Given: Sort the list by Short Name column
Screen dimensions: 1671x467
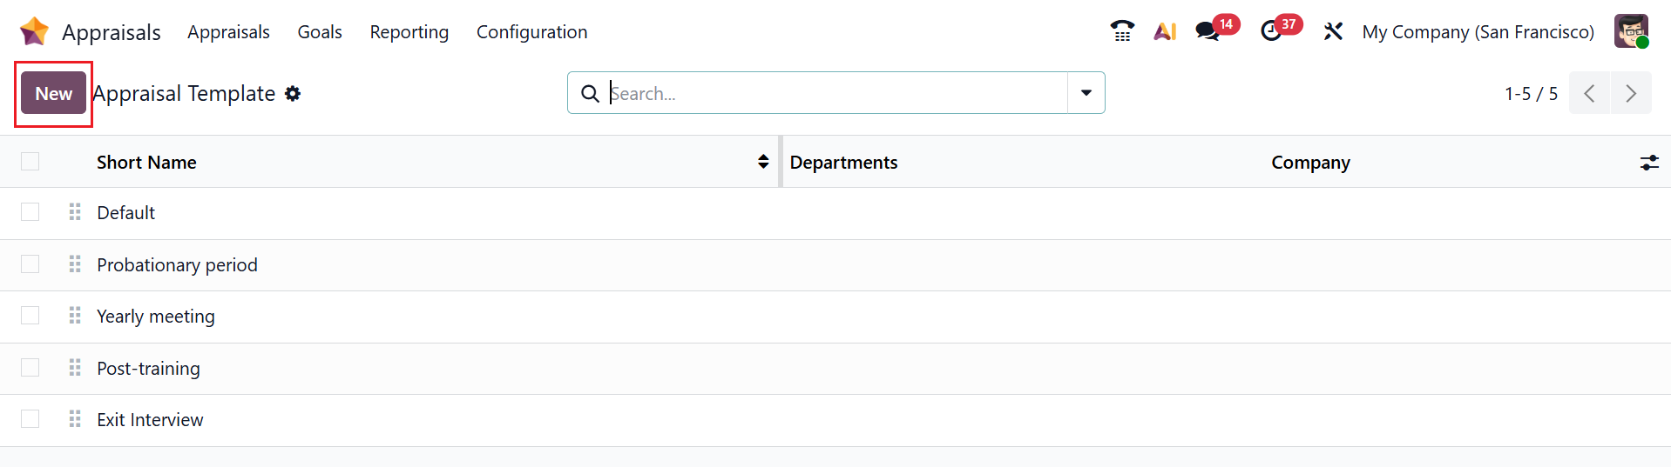Looking at the screenshot, I should coord(146,163).
